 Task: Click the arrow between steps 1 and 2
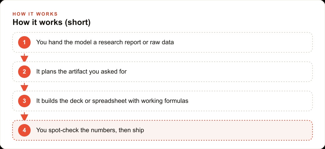[24, 57]
